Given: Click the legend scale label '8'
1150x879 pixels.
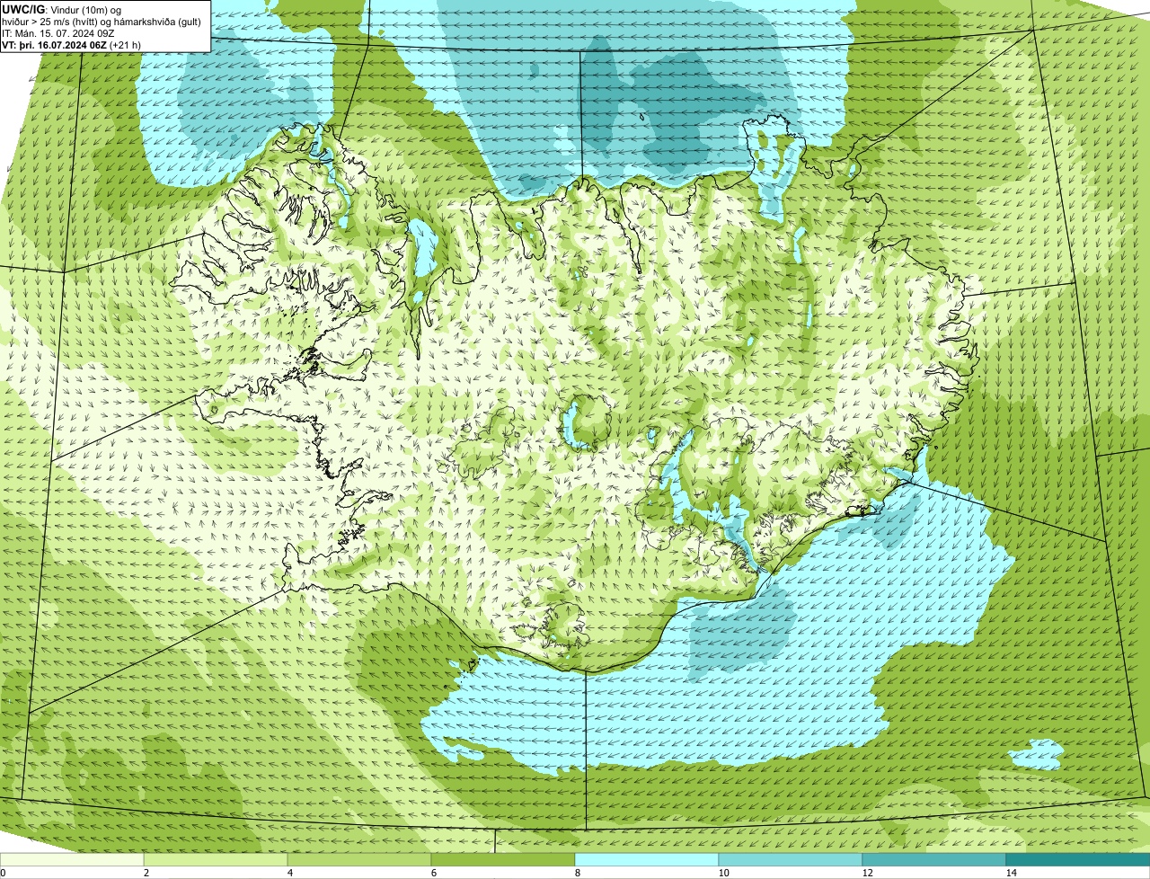Looking at the screenshot, I should click(x=577, y=873).
